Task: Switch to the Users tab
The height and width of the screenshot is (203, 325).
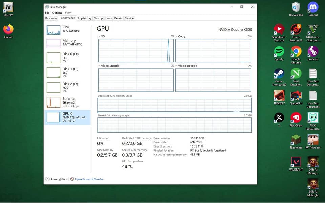Action: coord(108,18)
